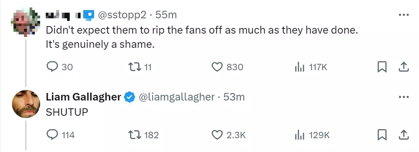Open the @sstopp2 profile handle

tap(123, 15)
